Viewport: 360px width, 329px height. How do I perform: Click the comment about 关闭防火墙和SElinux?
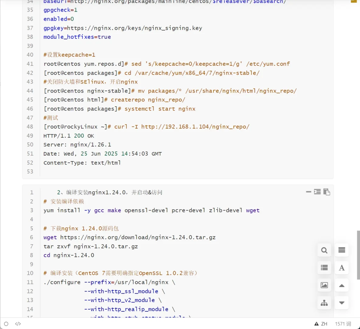click(x=90, y=82)
